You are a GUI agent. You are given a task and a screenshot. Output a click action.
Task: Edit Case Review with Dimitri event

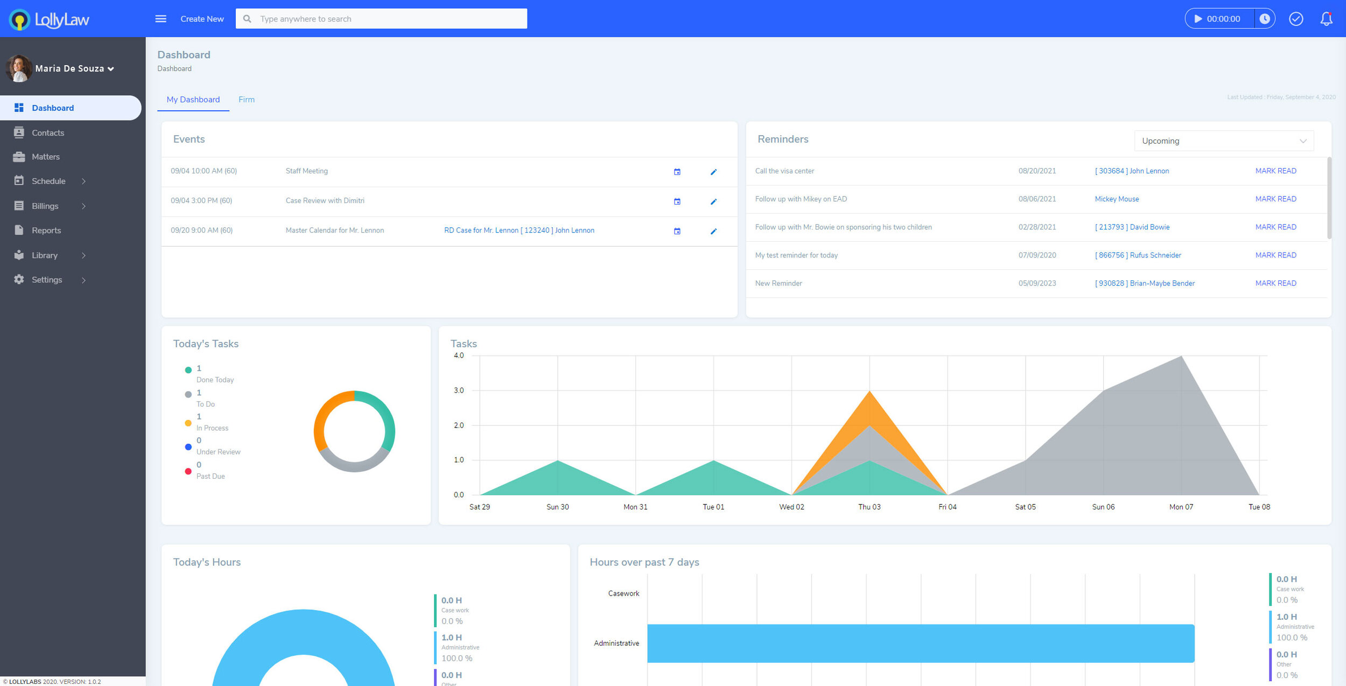(713, 201)
